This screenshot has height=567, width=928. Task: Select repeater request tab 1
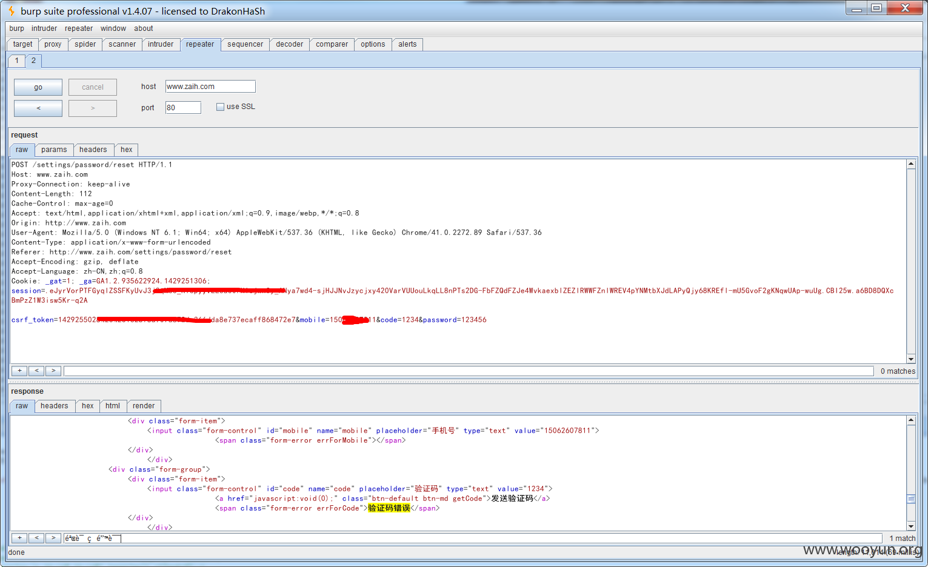coord(17,61)
